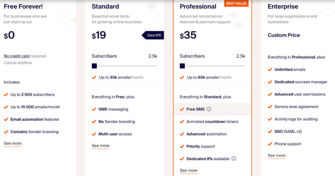Click the info icon next to Free SMS
335x176 pixels.
pos(209,109)
